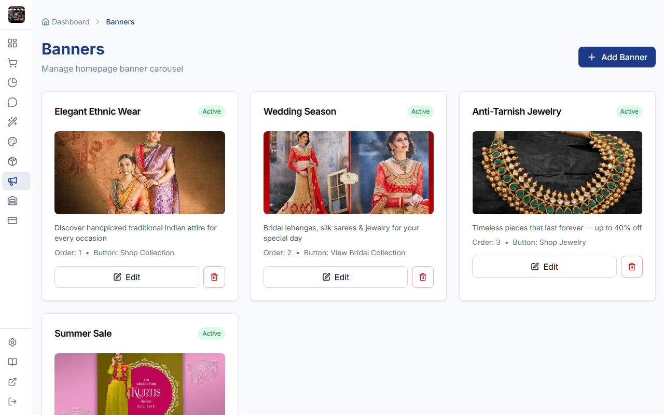664x415 pixels.
Task: Open the warehouse icon in sidebar
Action: click(x=12, y=201)
